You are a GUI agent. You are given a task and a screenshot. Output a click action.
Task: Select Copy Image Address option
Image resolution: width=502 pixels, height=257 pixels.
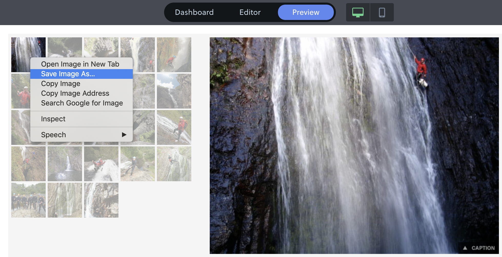[82, 93]
